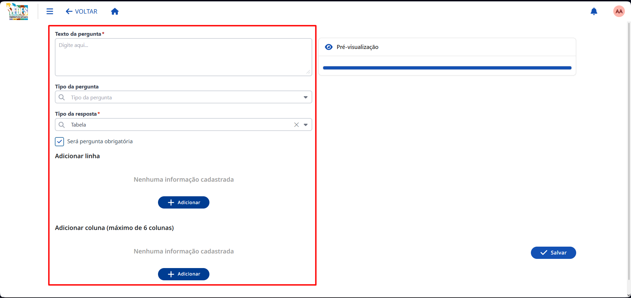631x298 pixels.
Task: Click the Pré-visualização heading text
Action: 358,47
